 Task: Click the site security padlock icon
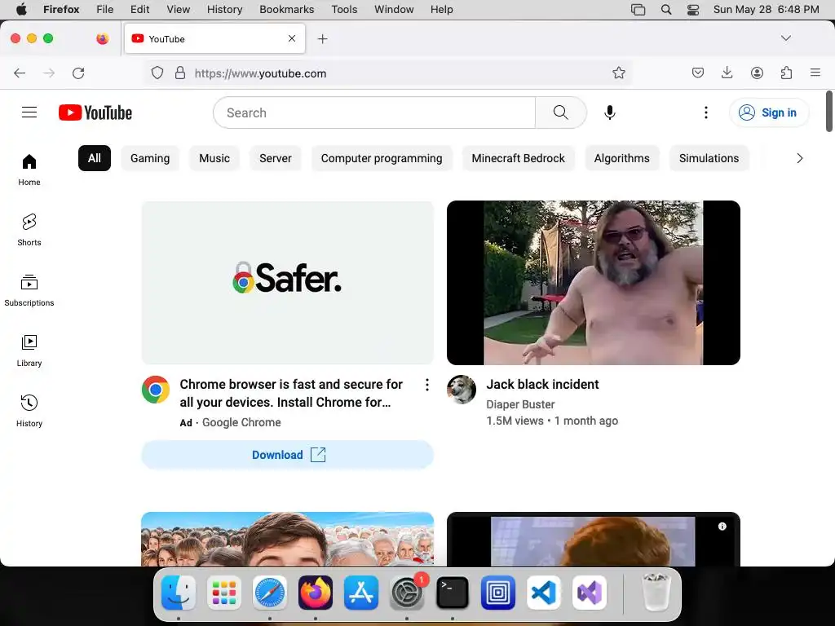click(x=180, y=73)
